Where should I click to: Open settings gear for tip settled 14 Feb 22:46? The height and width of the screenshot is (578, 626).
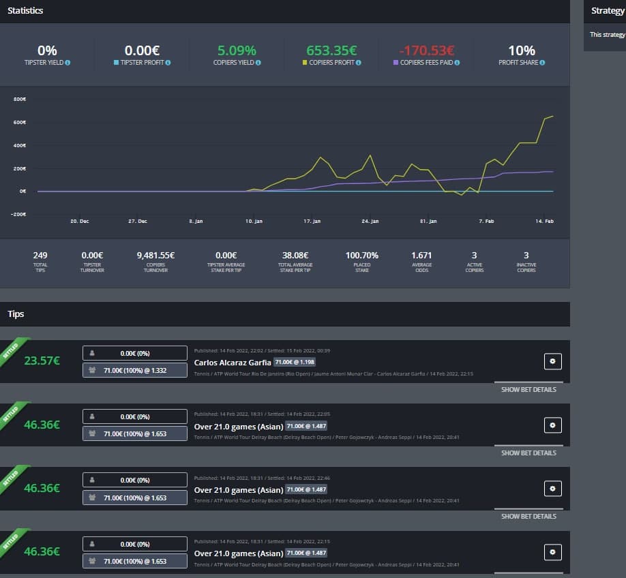(552, 489)
